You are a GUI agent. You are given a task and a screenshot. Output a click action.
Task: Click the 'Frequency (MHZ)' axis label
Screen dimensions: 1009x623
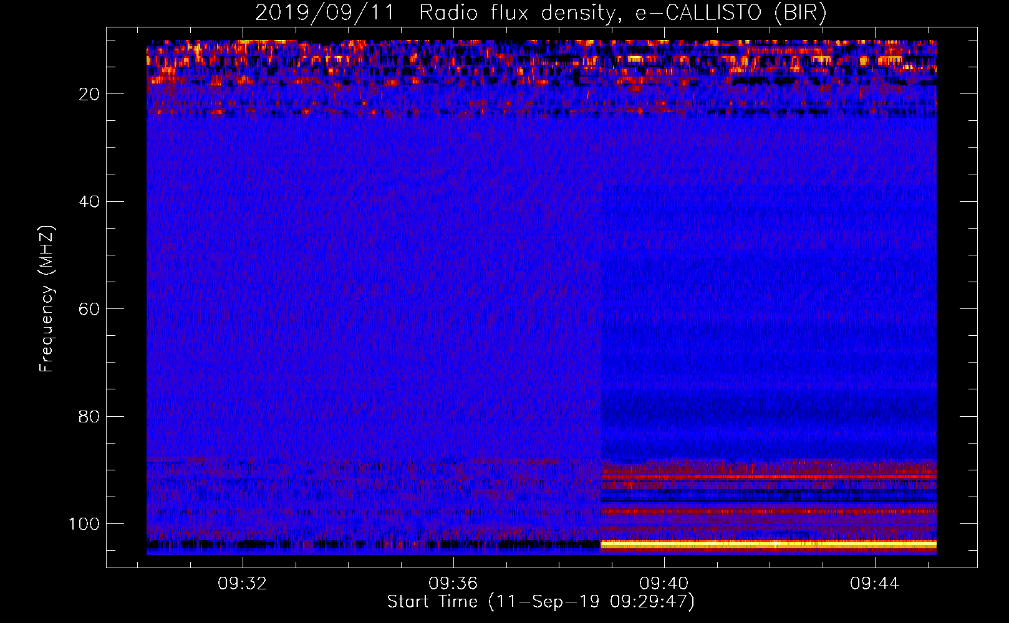47,299
